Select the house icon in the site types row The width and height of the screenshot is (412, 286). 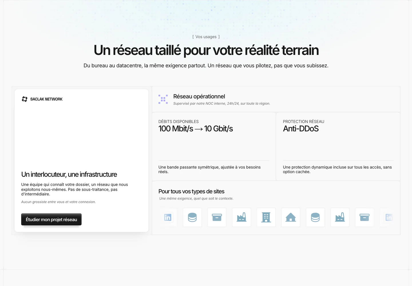point(291,217)
